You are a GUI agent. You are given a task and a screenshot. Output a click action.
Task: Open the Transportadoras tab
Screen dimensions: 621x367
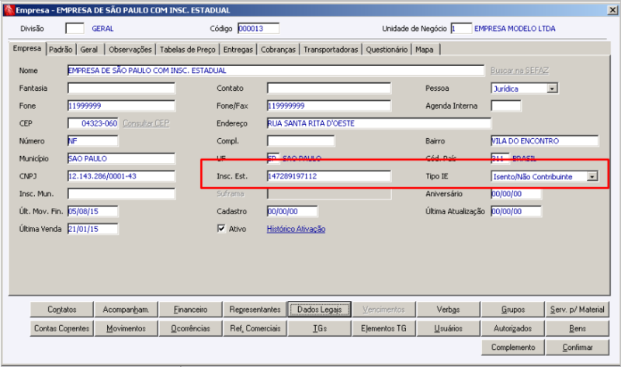click(x=331, y=50)
